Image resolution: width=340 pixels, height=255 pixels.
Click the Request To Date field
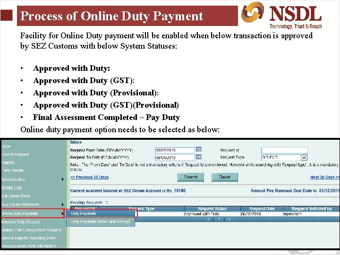tap(175, 157)
